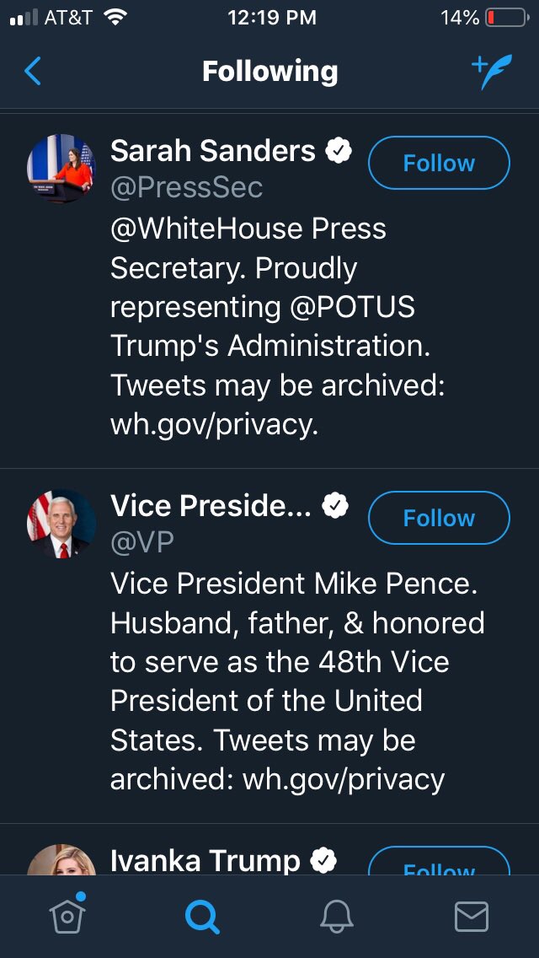Screen dimensions: 539x958
Task: Follow Vice President @VP account
Action: click(x=439, y=518)
